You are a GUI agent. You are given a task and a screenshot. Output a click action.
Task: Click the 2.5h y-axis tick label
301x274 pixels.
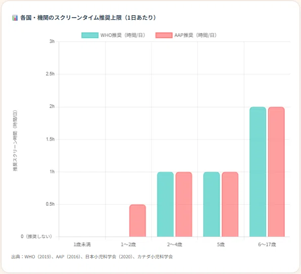coord(51,74)
